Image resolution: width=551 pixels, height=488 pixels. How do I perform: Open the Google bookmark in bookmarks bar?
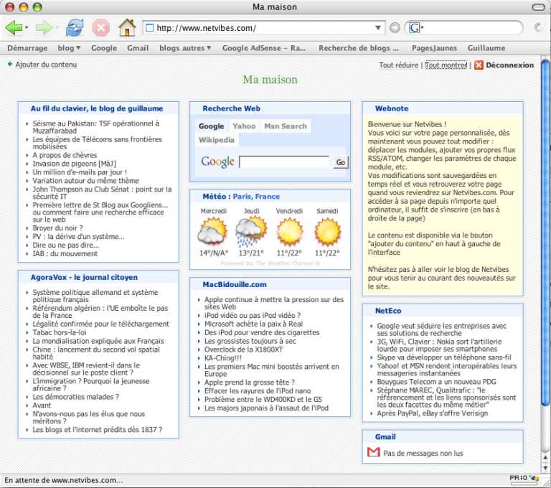pos(104,48)
